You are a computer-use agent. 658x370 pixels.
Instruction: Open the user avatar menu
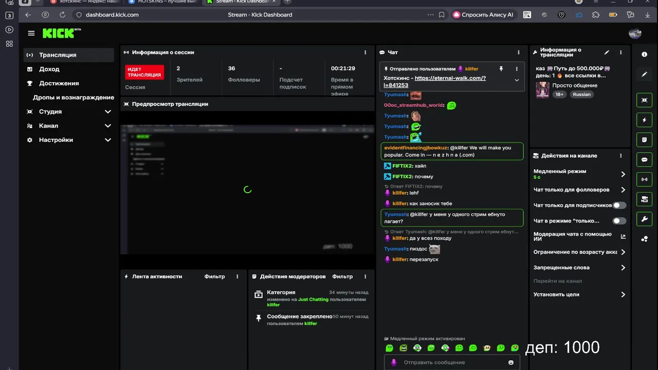click(635, 33)
